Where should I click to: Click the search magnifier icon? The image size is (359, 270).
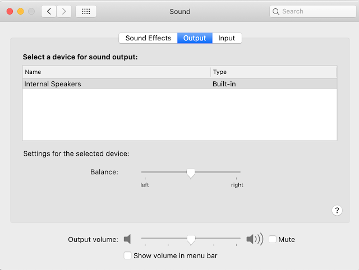click(276, 12)
